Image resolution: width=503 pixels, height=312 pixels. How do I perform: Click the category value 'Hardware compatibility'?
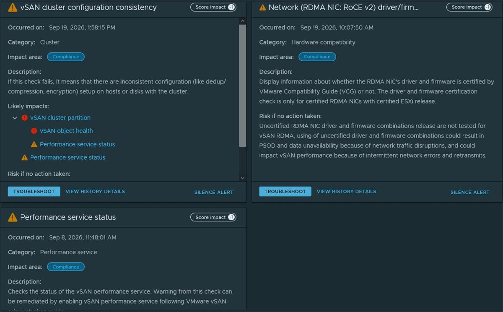coord(323,42)
